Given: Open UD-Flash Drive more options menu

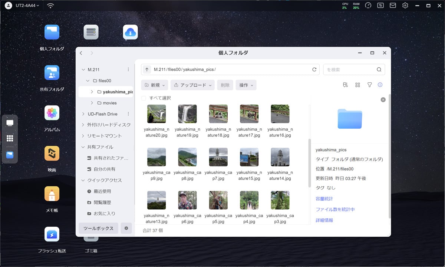Looking at the screenshot, I should tap(128, 114).
